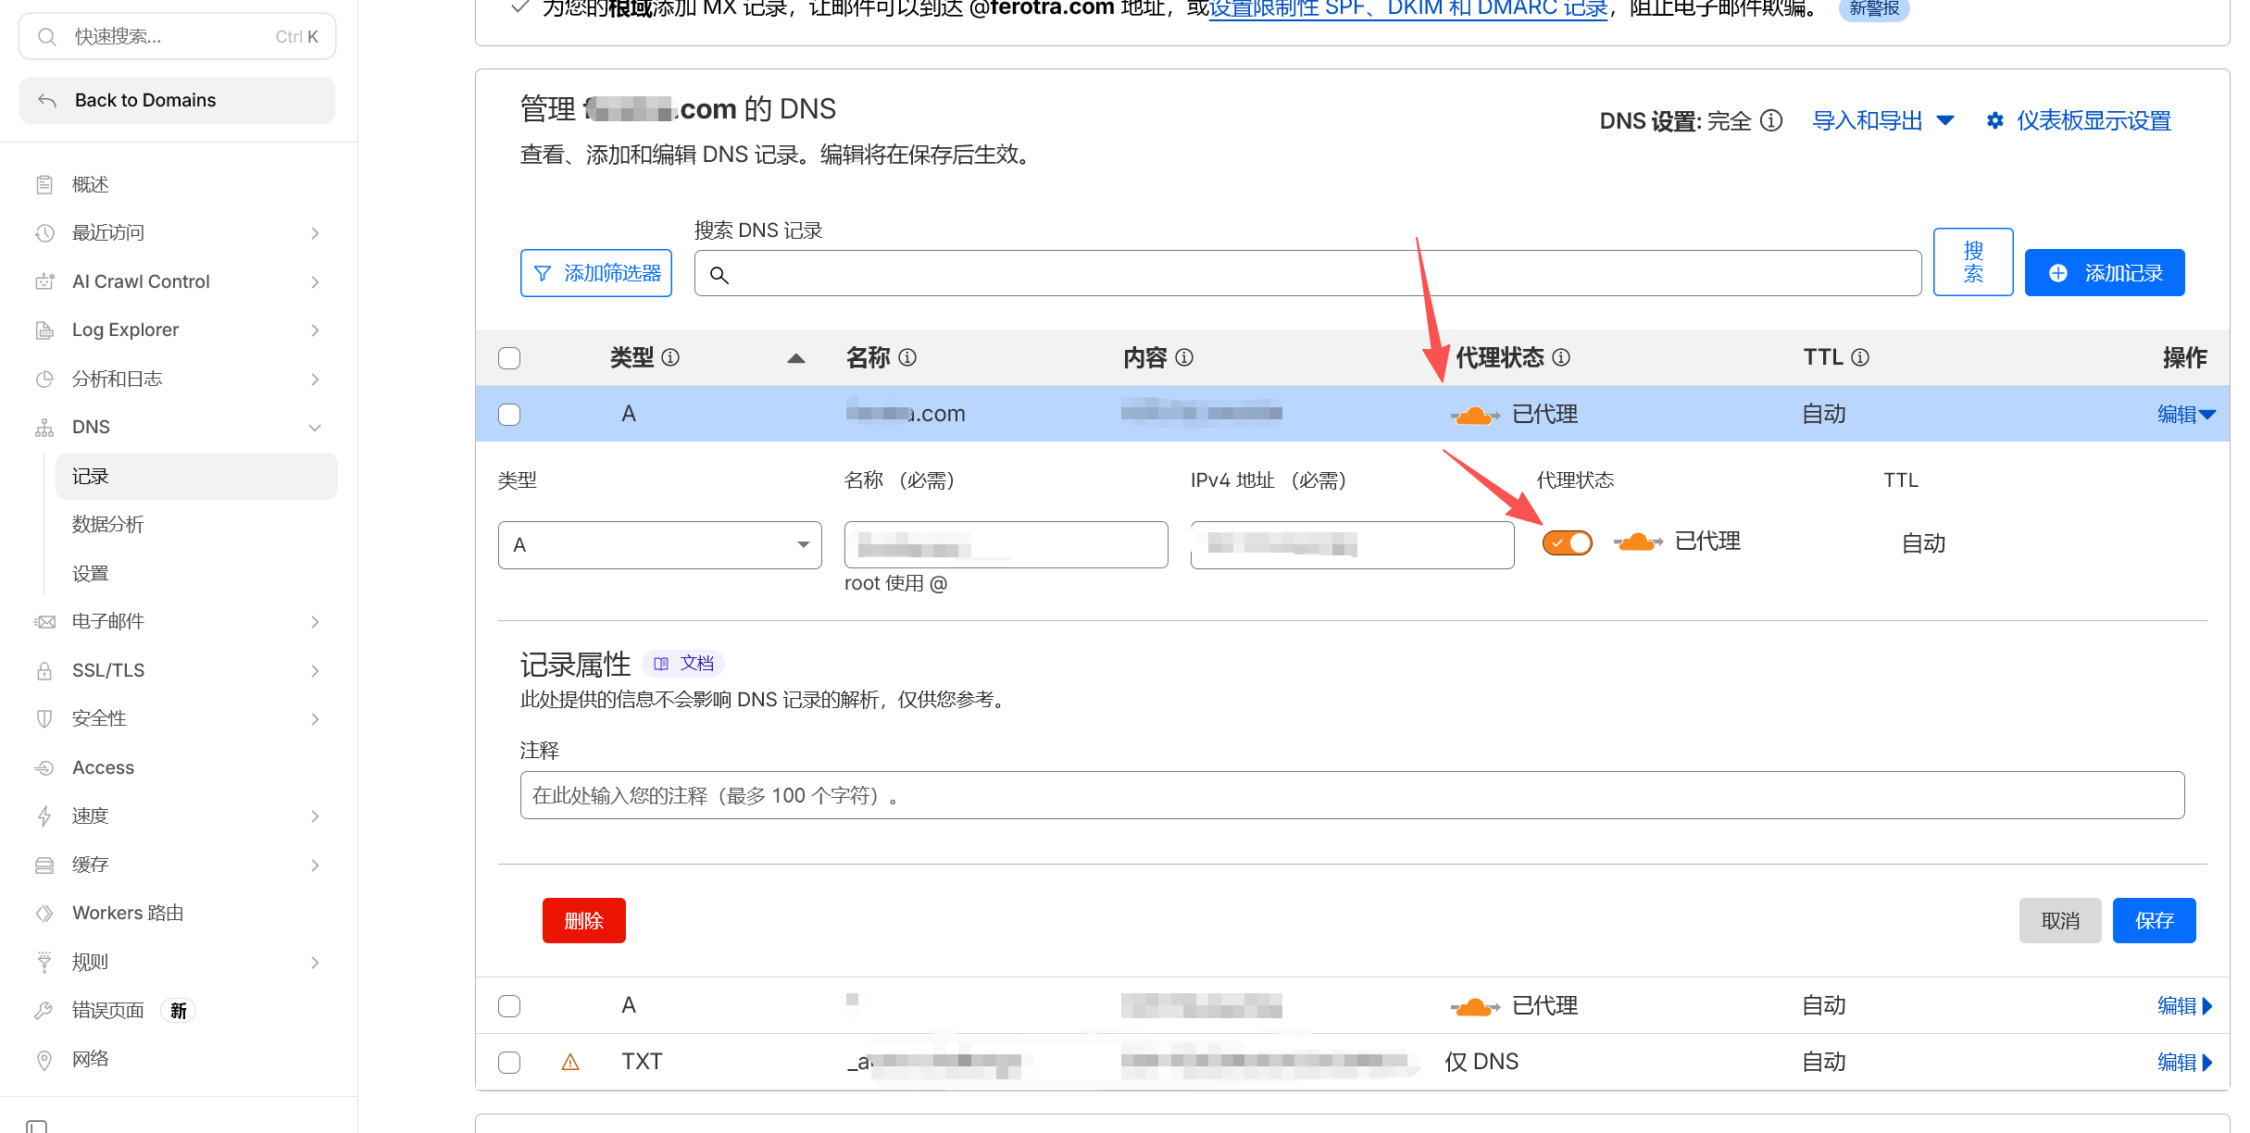Click the gear icon for 仪表板显示设置
2250x1133 pixels.
pos(1995,121)
